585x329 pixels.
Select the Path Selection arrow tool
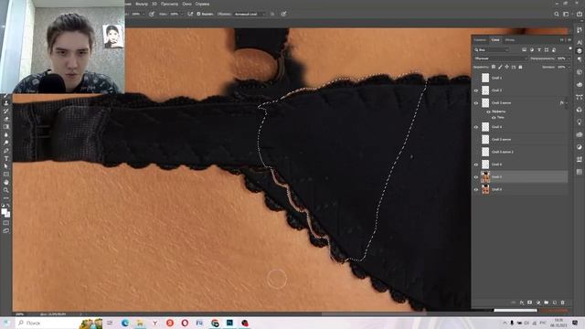click(6, 166)
